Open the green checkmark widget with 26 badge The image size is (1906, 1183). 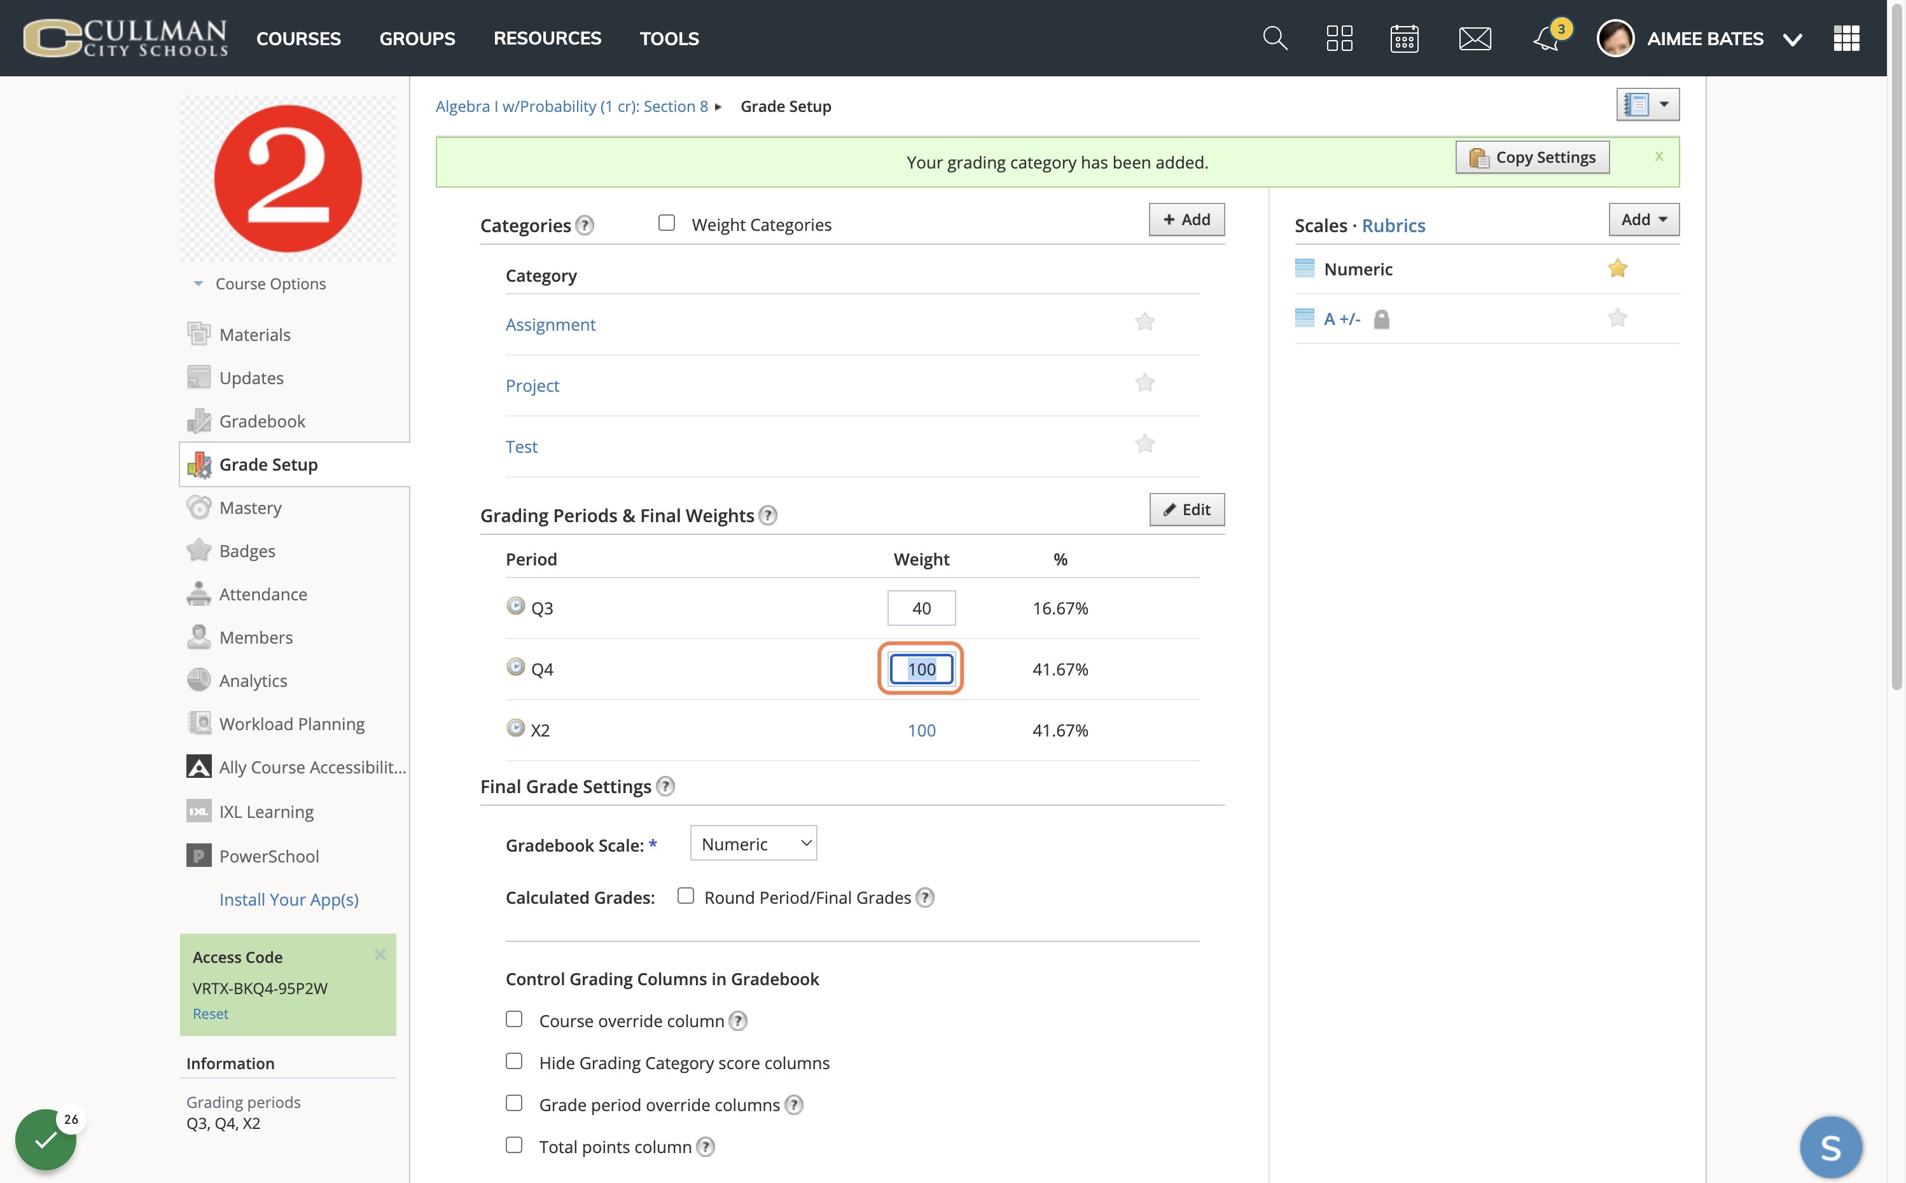pyautogui.click(x=45, y=1139)
